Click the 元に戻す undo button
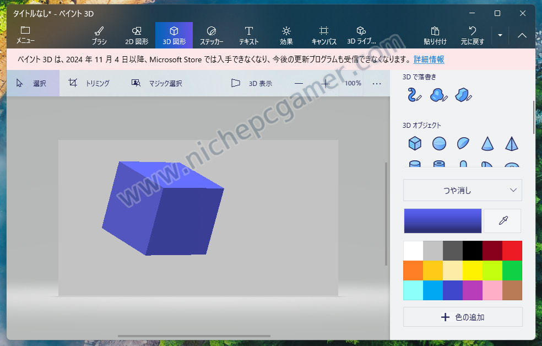The width and height of the screenshot is (542, 346). pos(473,35)
